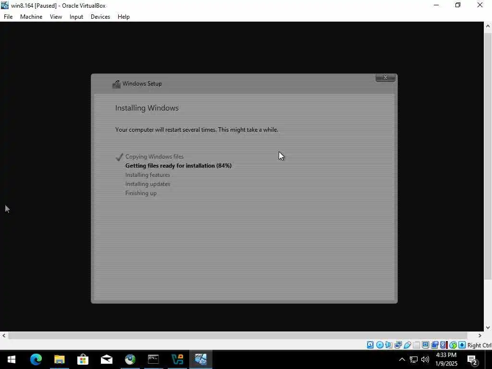Click the network adapters status icon
Screen dimensions: 492x369
398,345
